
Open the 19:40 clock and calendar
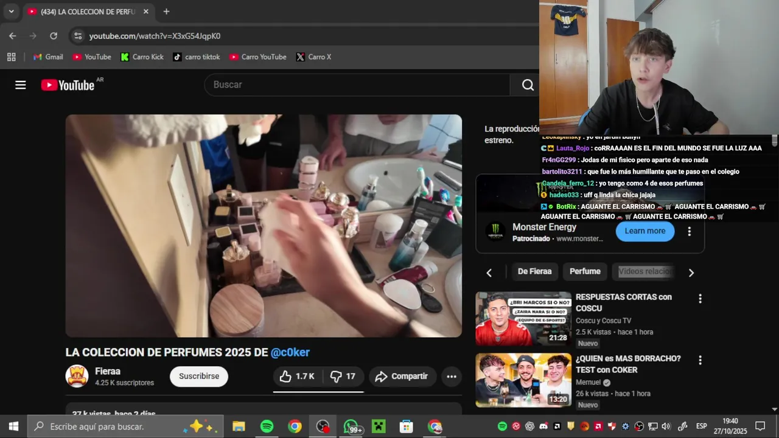730,426
